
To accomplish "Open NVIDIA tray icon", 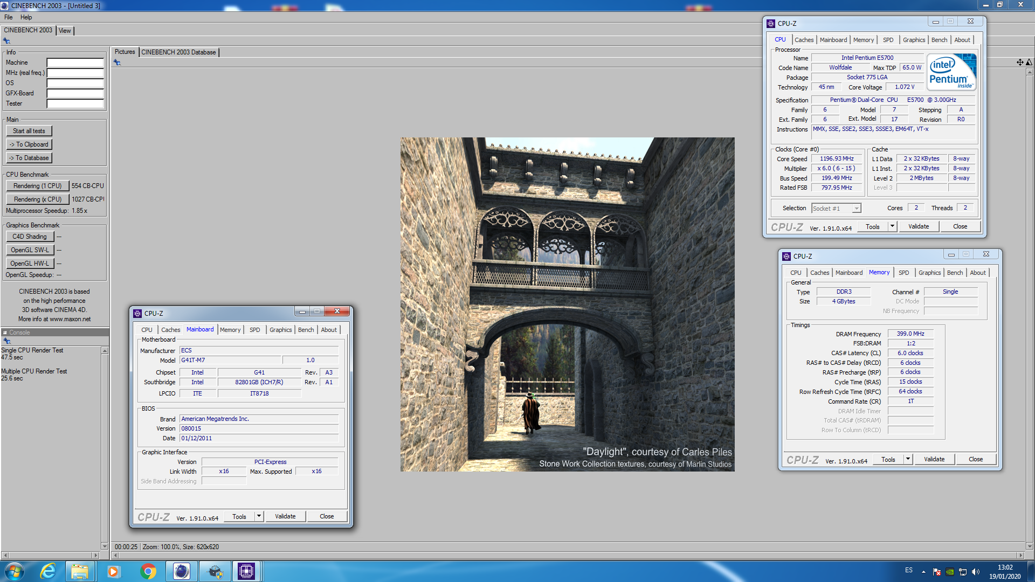I will pos(950,572).
